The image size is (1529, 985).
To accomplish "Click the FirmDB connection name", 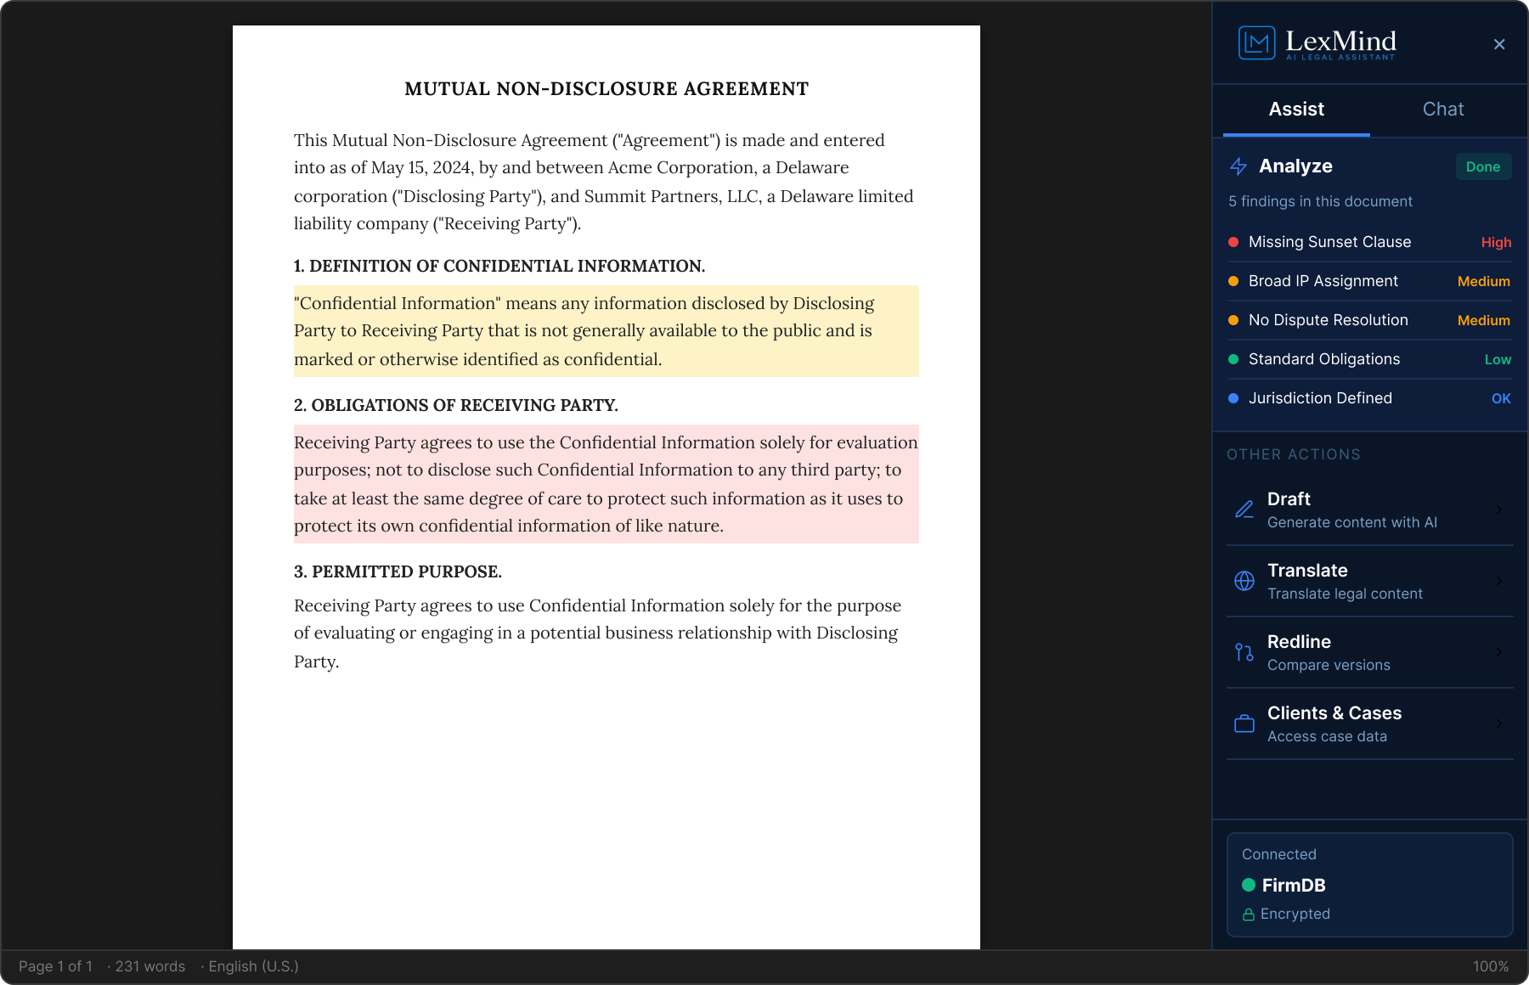I will click(x=1294, y=885).
